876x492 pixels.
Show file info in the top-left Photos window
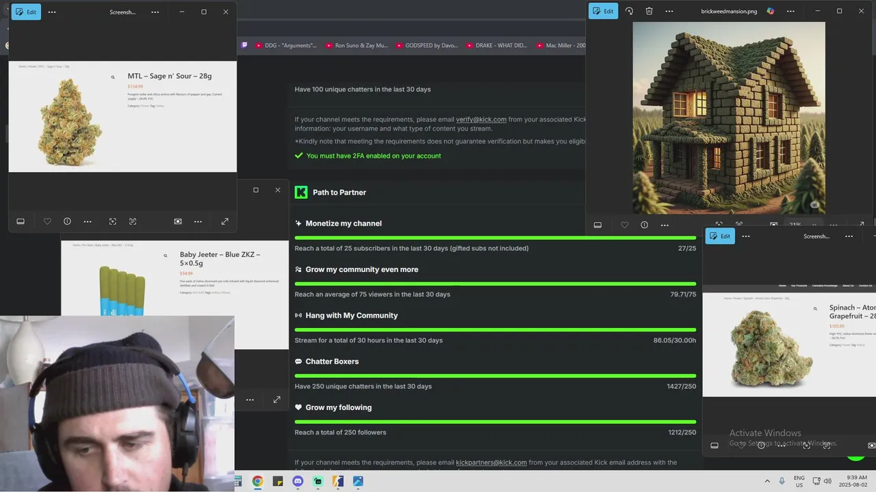67,221
